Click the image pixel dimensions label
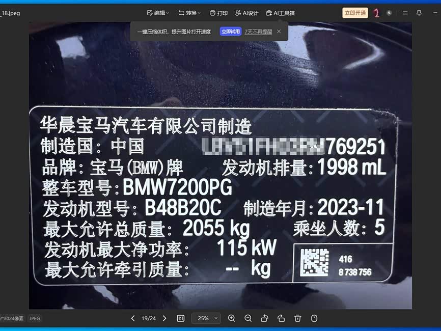This screenshot has height=331, width=441. (12, 318)
